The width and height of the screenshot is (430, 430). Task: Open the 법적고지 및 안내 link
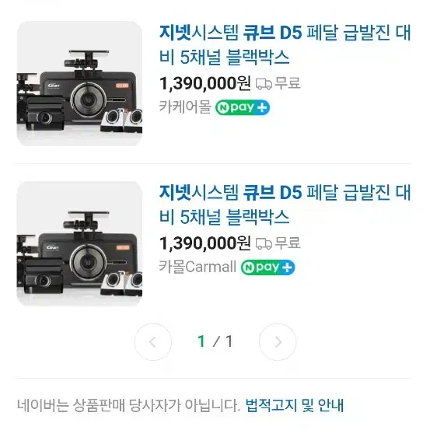(x=294, y=405)
